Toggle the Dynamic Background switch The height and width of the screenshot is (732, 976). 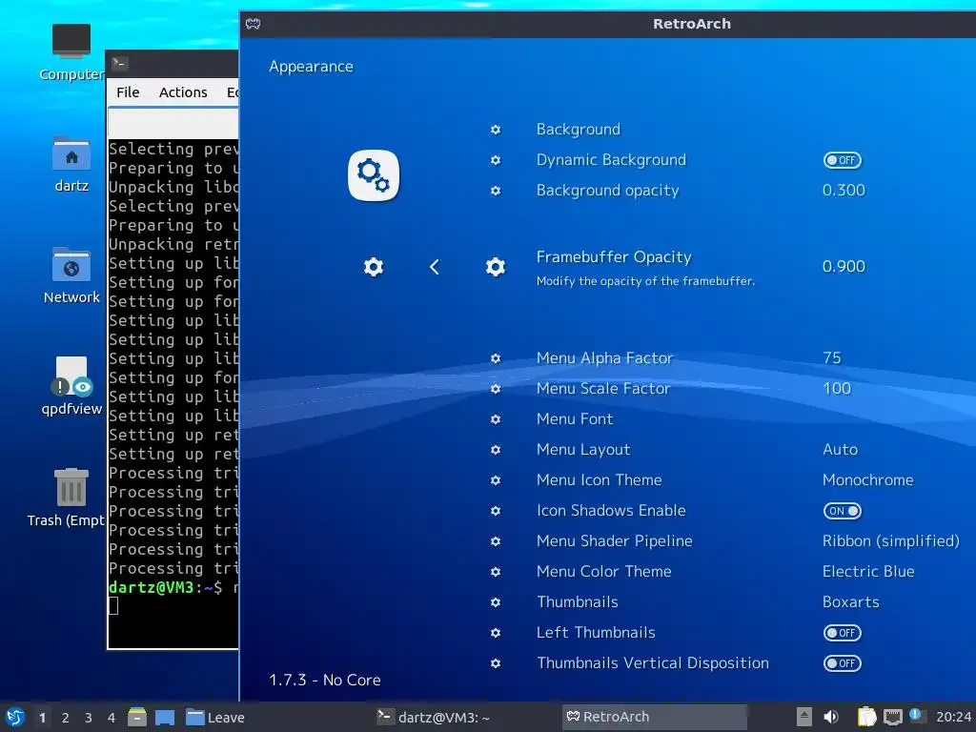coord(843,160)
